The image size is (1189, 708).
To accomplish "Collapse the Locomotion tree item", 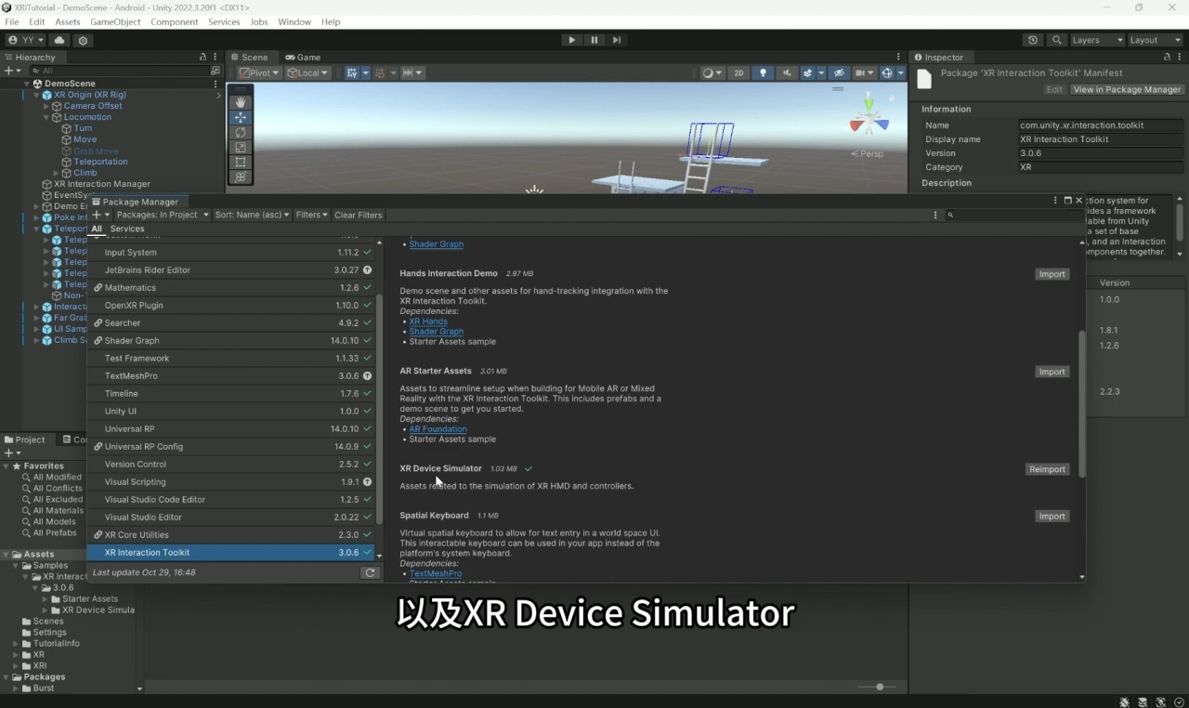I will pos(46,117).
